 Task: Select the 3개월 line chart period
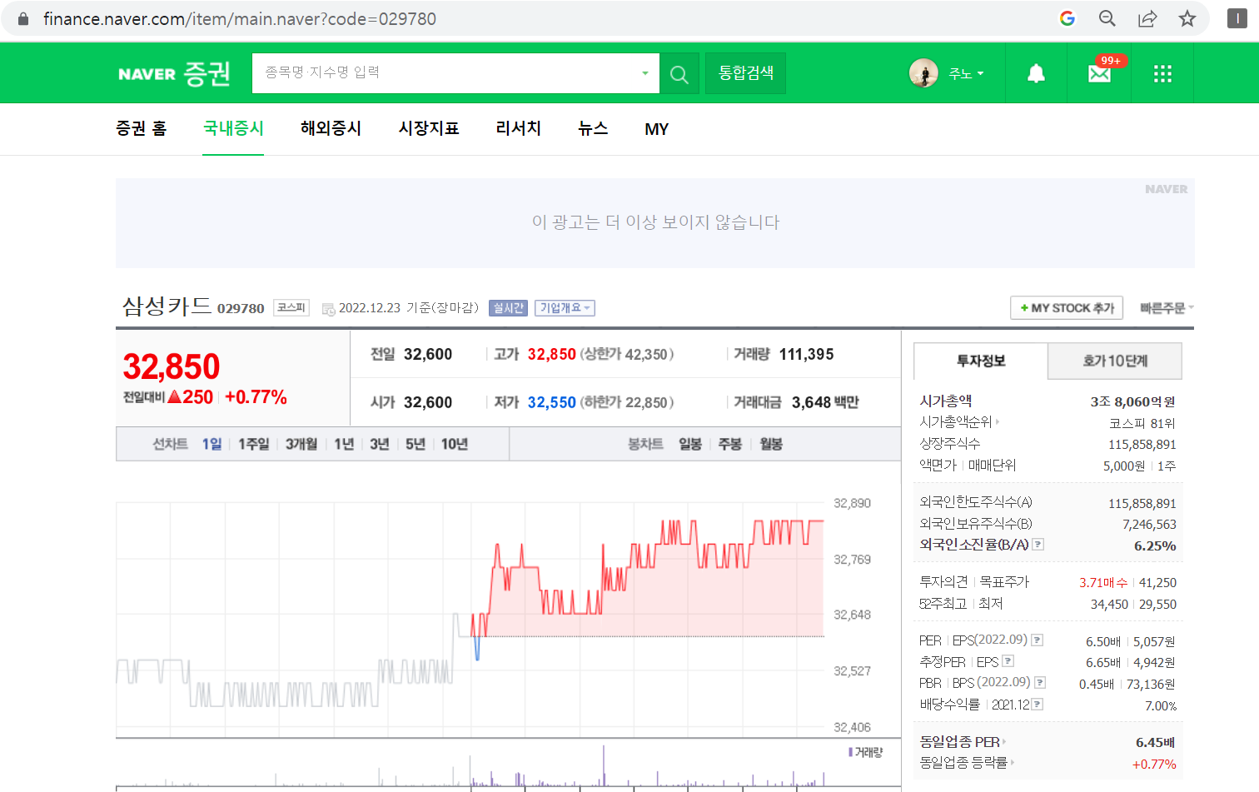pos(301,444)
